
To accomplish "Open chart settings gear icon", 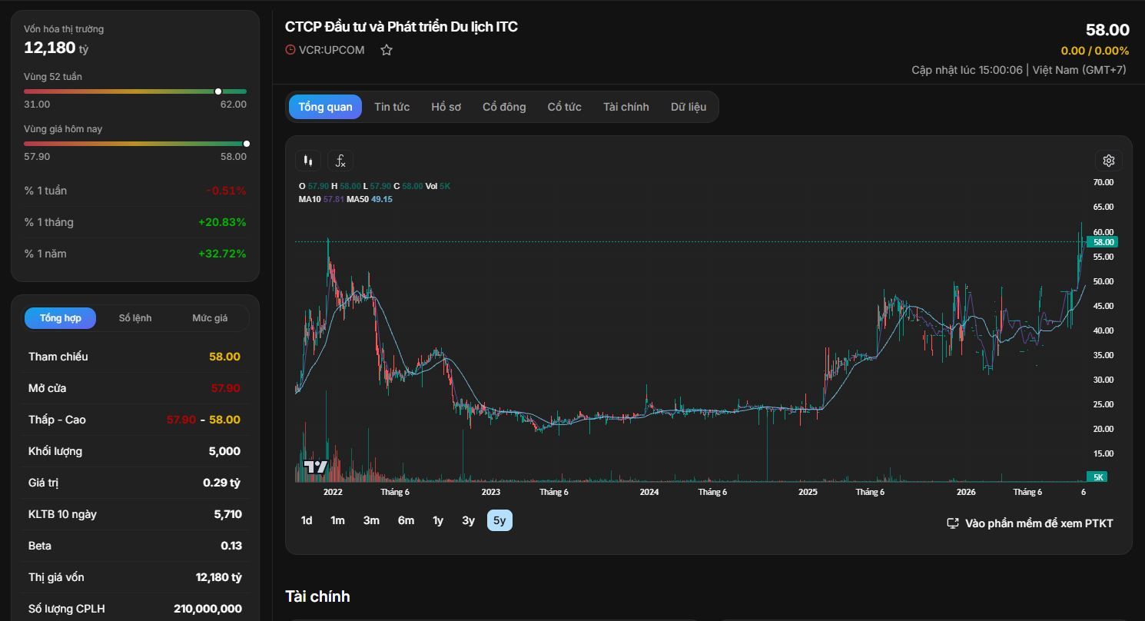I will 1109,161.
